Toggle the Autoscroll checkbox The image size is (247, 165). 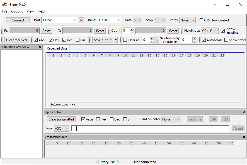204,40
